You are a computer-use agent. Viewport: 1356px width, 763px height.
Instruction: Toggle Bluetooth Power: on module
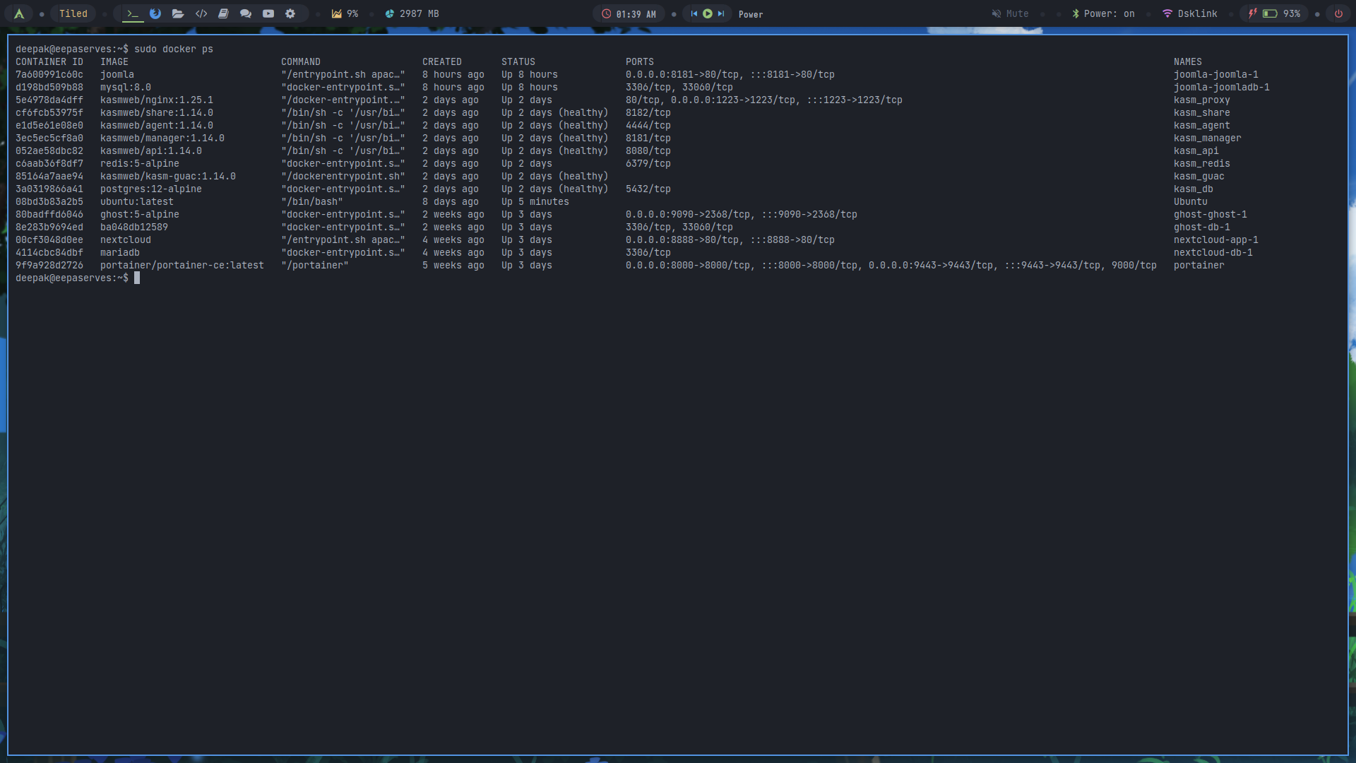tap(1103, 13)
